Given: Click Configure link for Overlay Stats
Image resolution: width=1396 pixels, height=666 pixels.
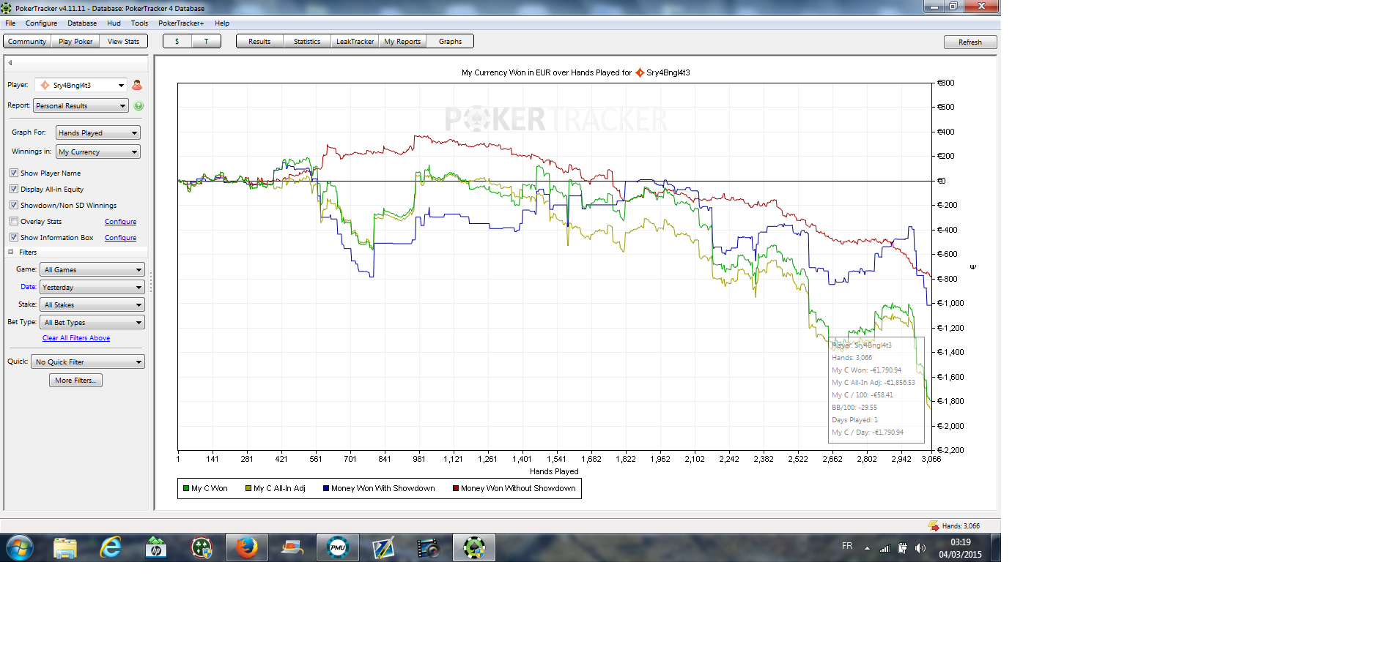Looking at the screenshot, I should coord(120,222).
